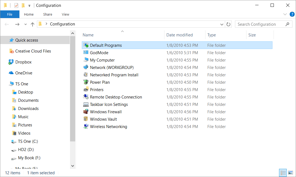
Task: Click the Help question mark icon
Action: [x=292, y=14]
